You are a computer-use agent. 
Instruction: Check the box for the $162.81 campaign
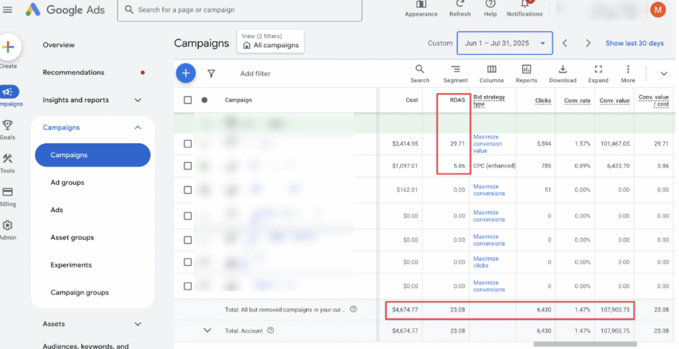click(x=188, y=190)
